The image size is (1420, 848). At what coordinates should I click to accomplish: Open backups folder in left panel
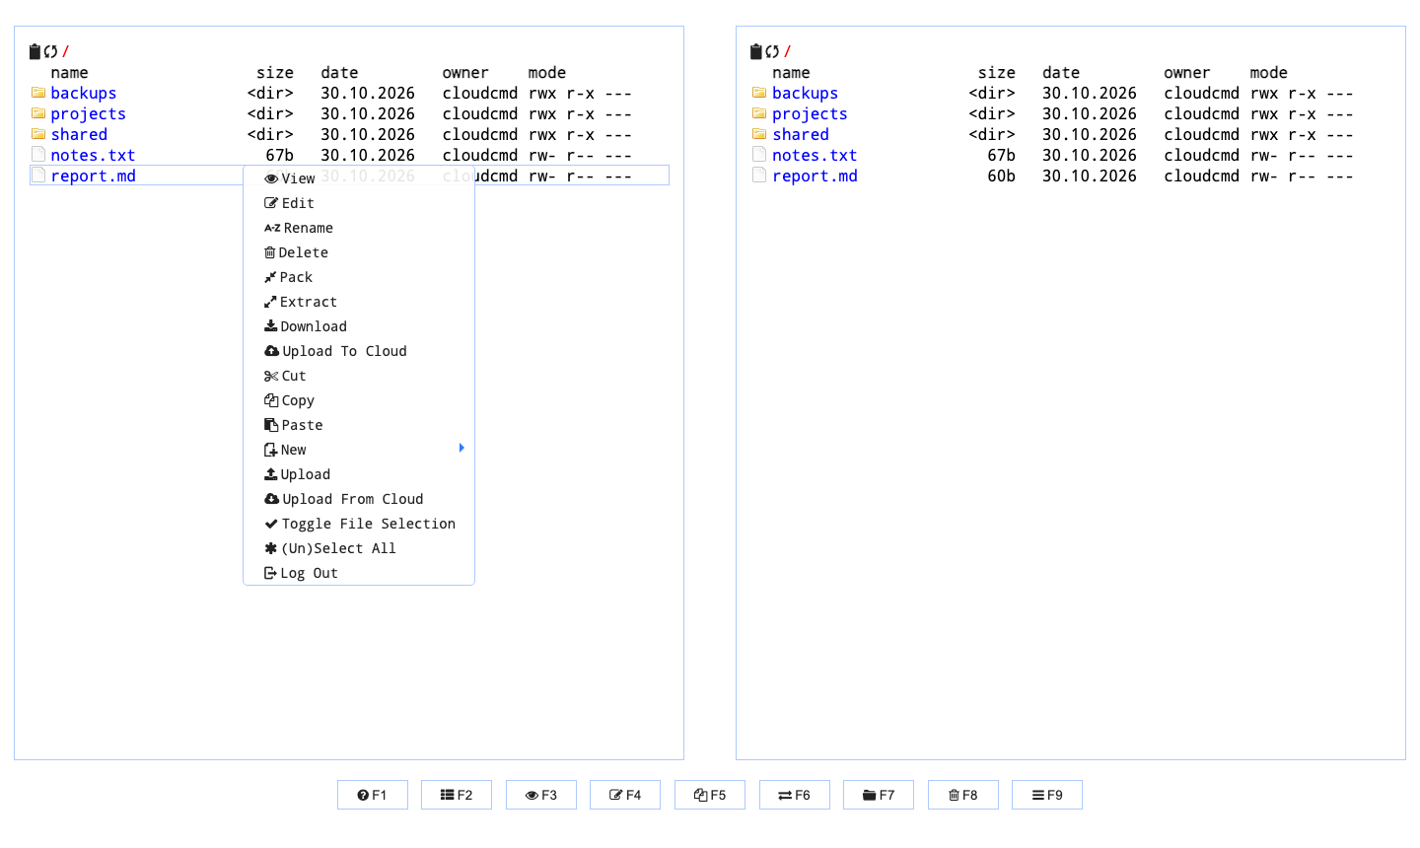point(84,93)
